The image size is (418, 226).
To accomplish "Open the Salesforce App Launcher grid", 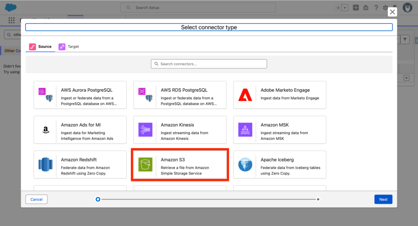I will [11, 20].
